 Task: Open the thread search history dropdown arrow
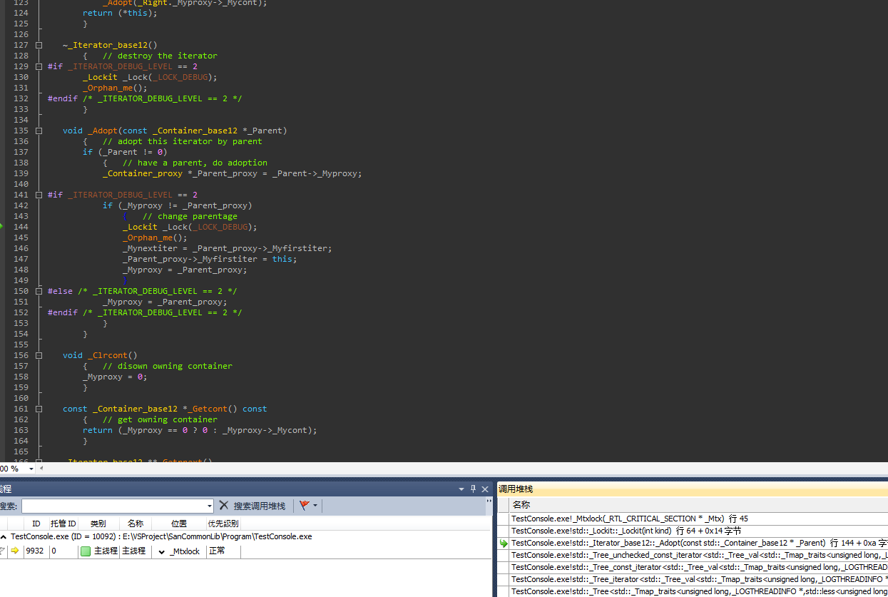210,506
